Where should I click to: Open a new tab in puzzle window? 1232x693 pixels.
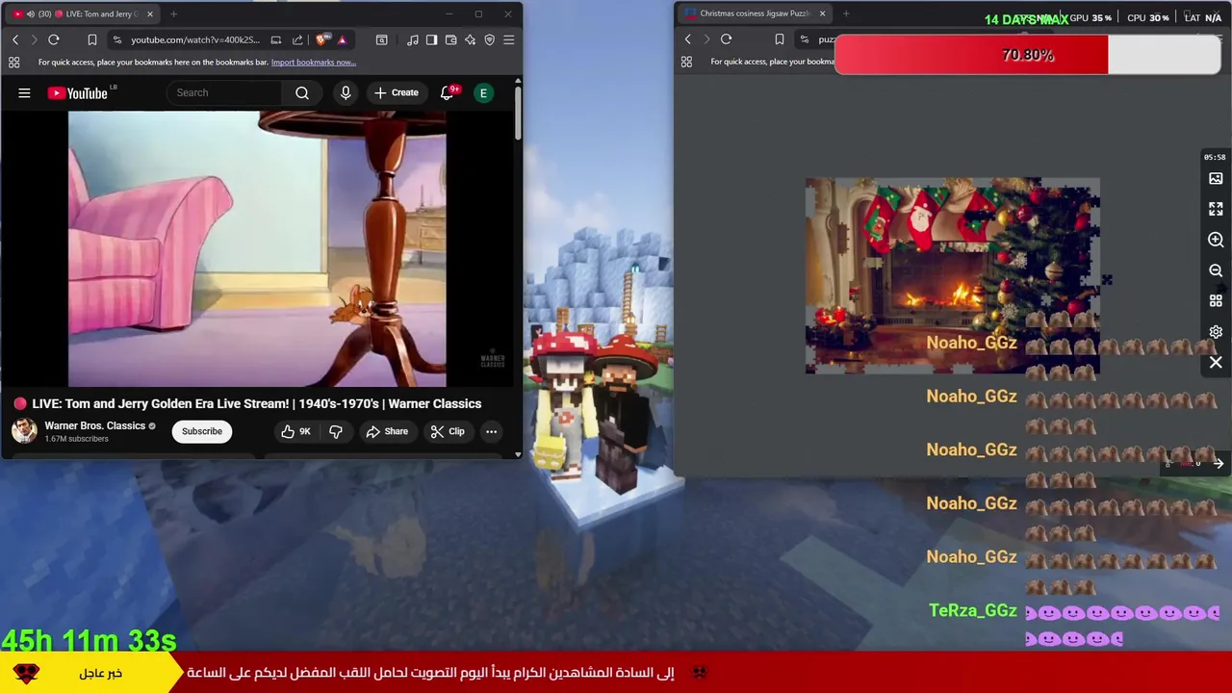846,13
